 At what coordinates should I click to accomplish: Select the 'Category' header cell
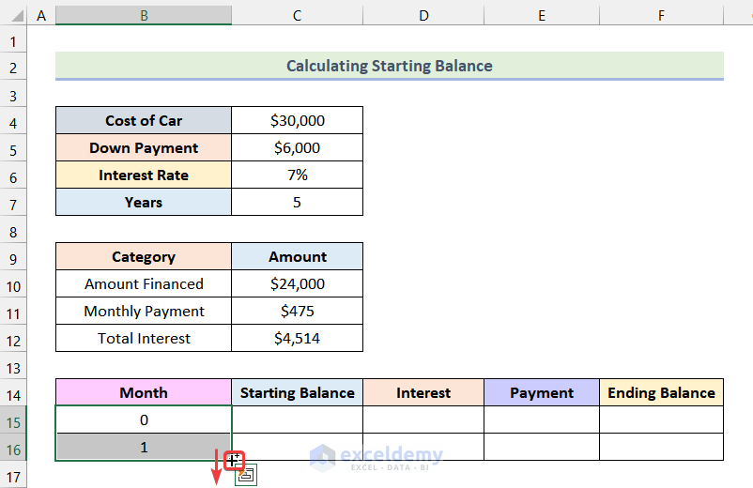pyautogui.click(x=144, y=257)
